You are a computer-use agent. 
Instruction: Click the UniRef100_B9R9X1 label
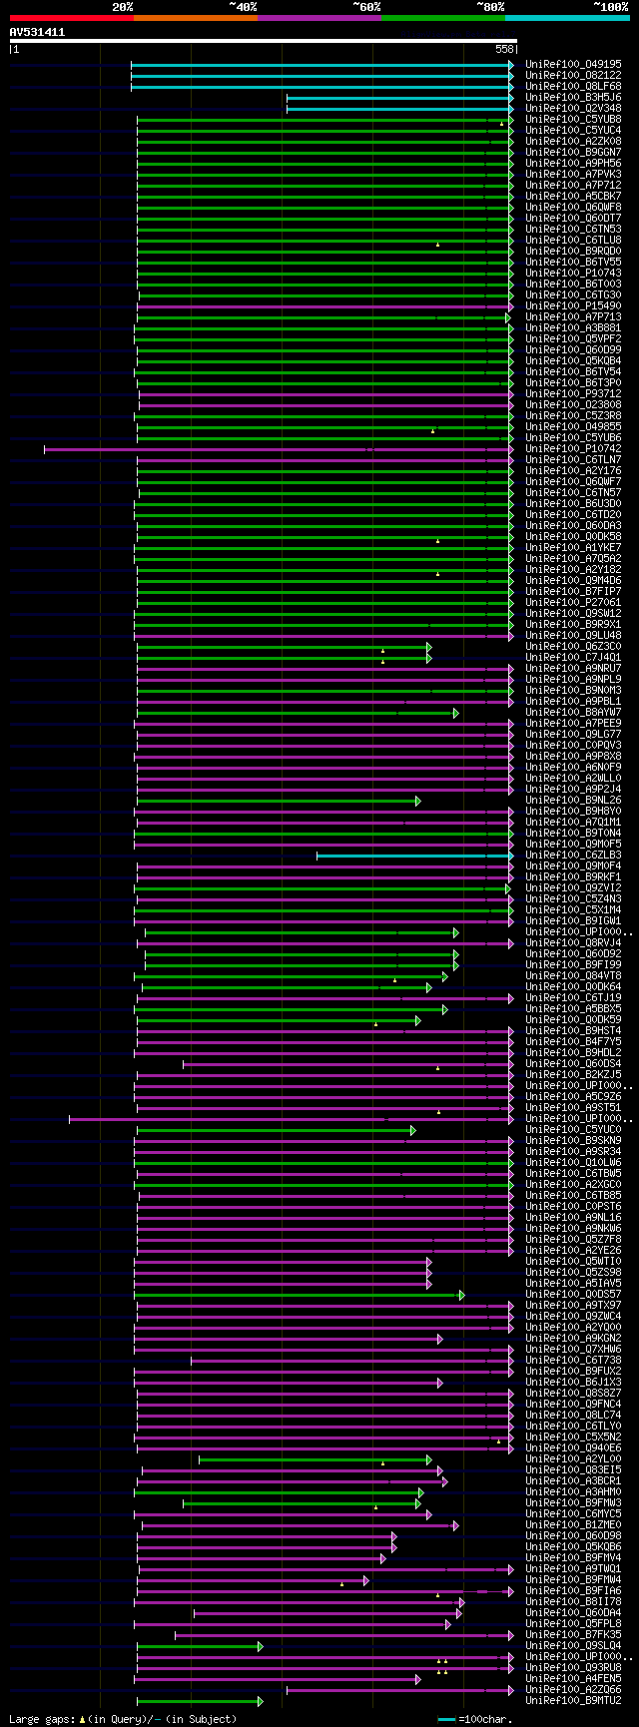(x=573, y=624)
